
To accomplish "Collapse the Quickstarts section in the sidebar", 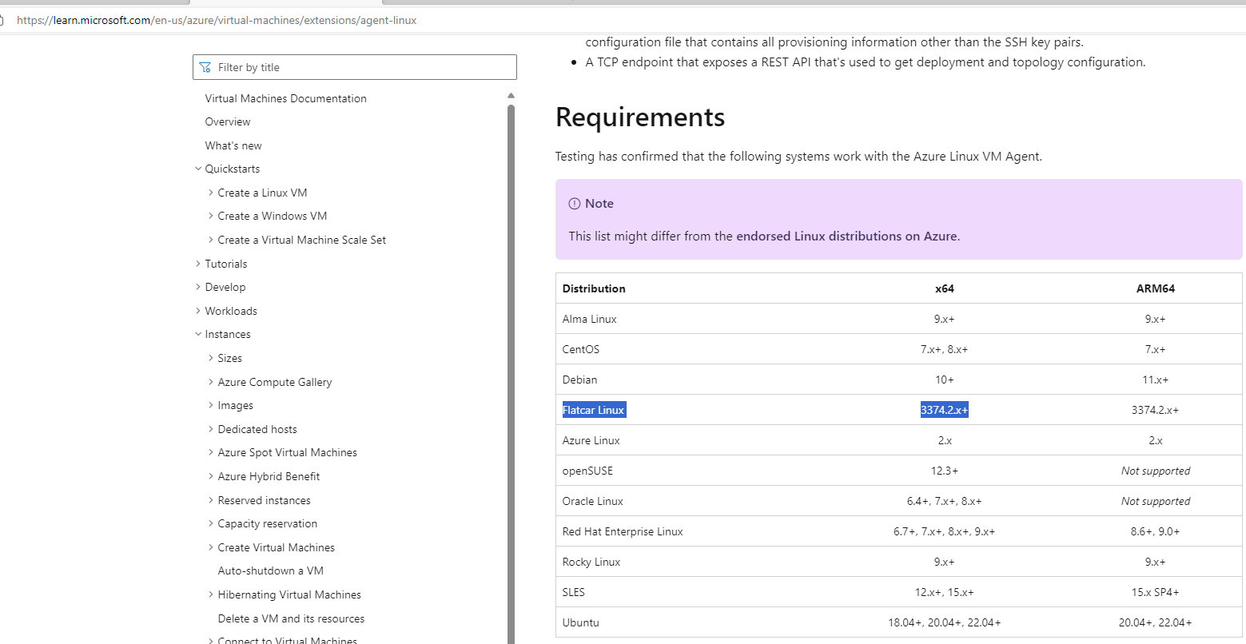I will tap(198, 169).
